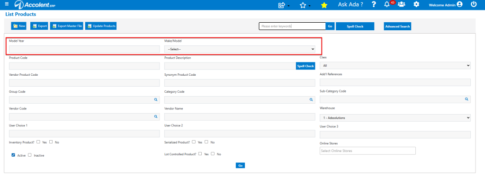The width and height of the screenshot is (485, 178).
Task: Focus the User Choice 3 field
Action: (395, 135)
